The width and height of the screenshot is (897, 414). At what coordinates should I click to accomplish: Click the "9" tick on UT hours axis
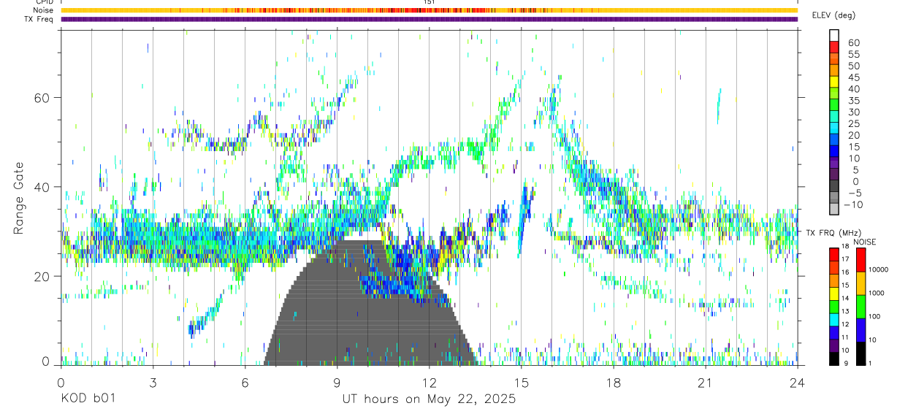(337, 383)
